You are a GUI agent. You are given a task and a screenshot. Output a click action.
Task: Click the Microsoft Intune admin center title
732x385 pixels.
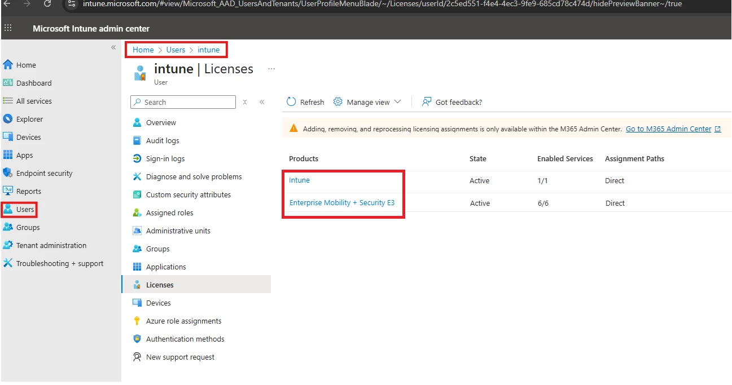click(x=91, y=28)
